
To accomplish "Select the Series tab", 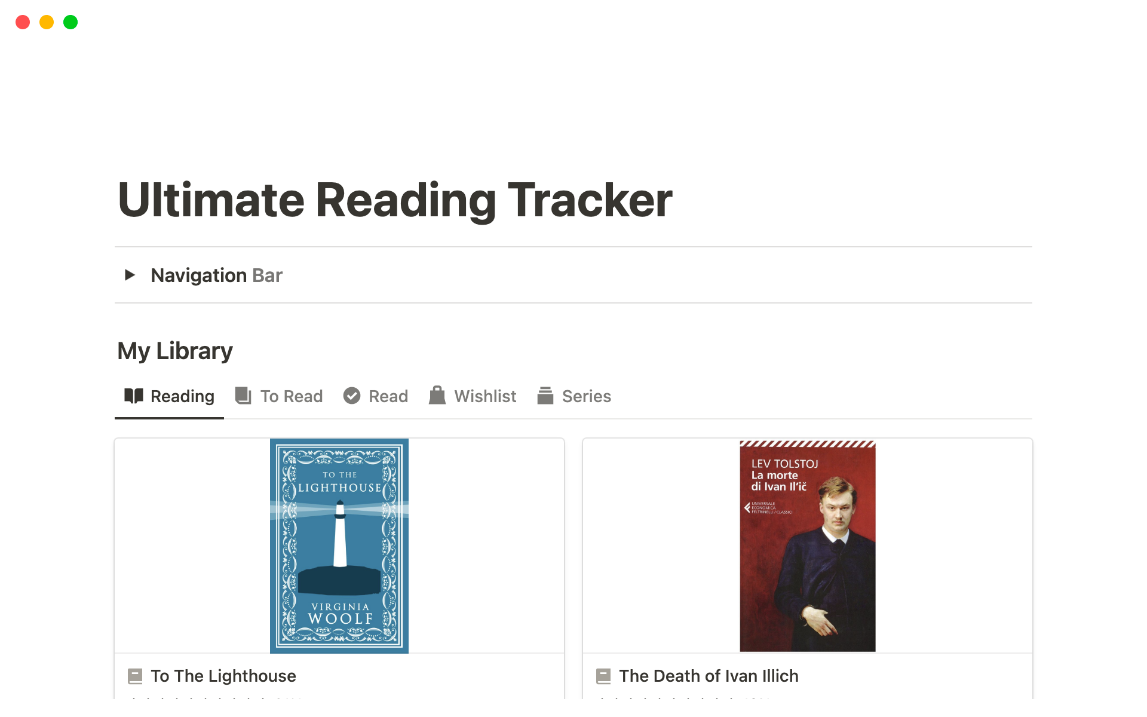I will (586, 396).
